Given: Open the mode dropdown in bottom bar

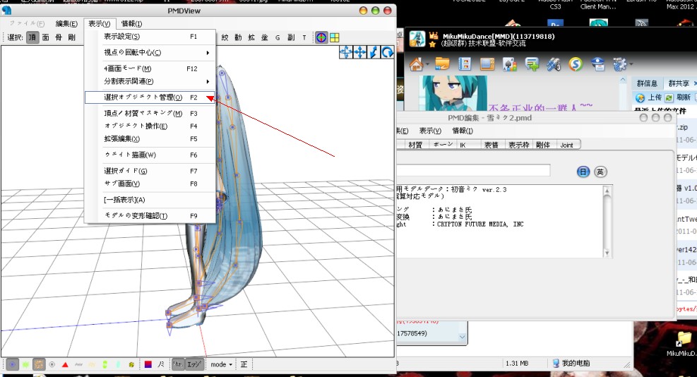Looking at the screenshot, I should pos(221,364).
